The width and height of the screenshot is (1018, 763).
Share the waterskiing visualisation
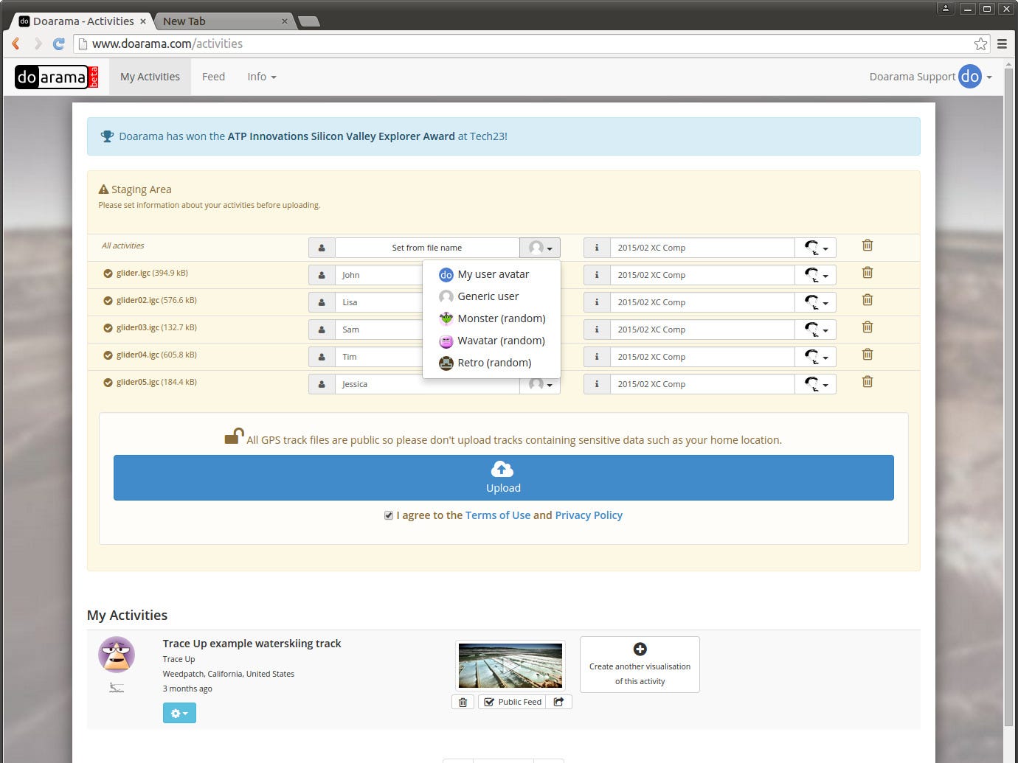tap(558, 702)
